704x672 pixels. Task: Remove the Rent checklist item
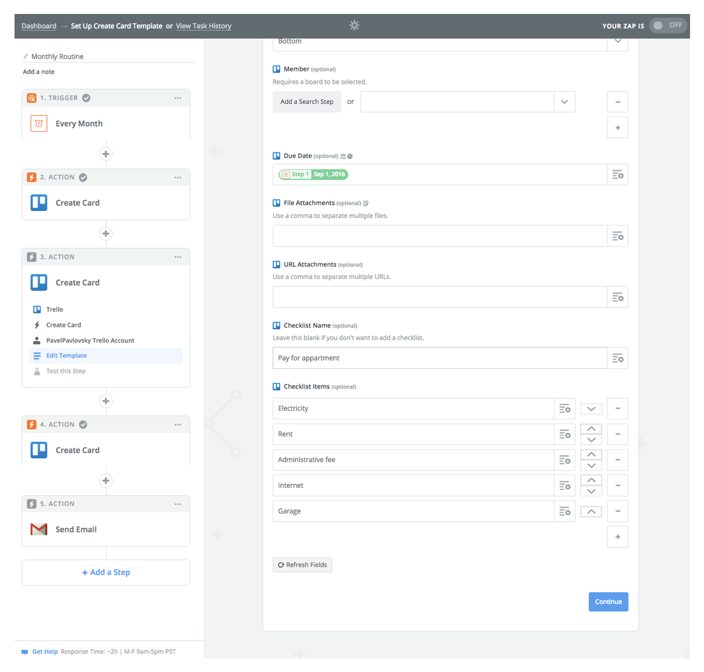click(x=617, y=434)
